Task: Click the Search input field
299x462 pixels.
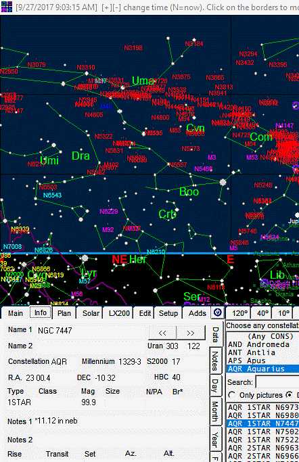Action: tap(277, 382)
